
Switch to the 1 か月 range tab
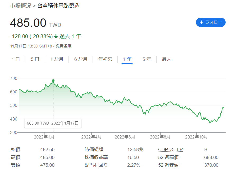click(57, 59)
